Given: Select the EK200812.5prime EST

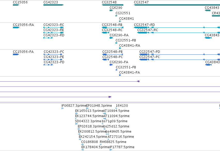Looking at the screenshot, I should tap(79, 134).
